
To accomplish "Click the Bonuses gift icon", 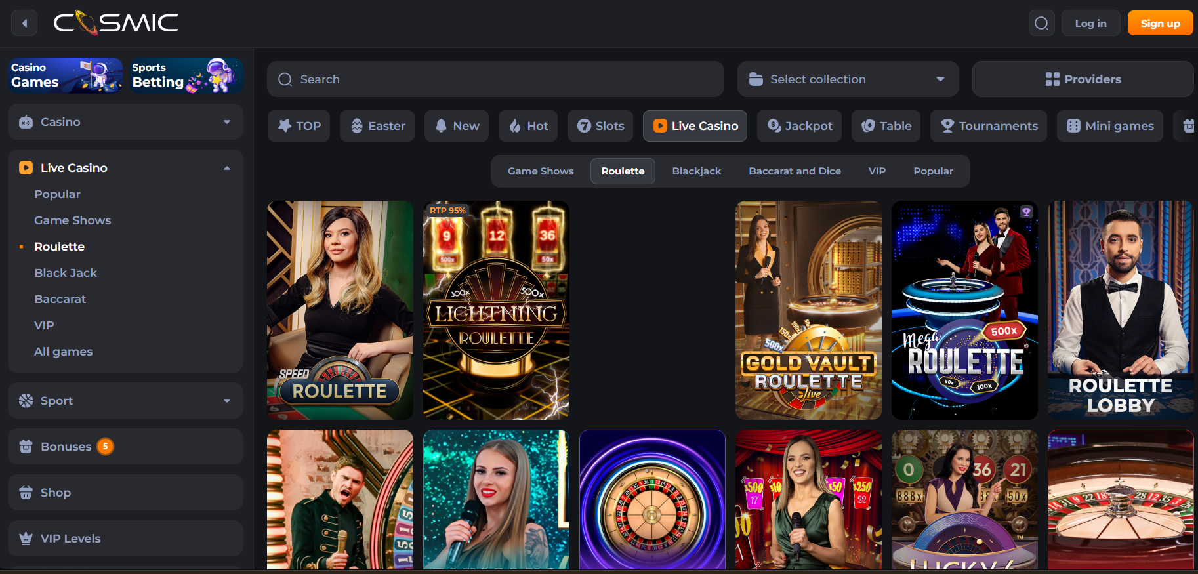I will pos(26,447).
